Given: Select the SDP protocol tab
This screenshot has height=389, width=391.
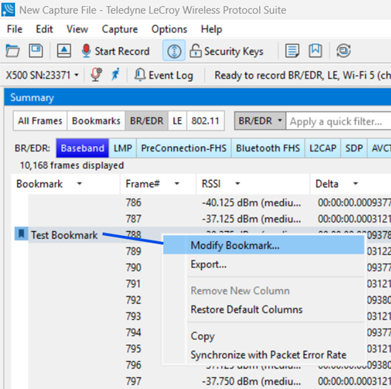Looking at the screenshot, I should (x=354, y=148).
